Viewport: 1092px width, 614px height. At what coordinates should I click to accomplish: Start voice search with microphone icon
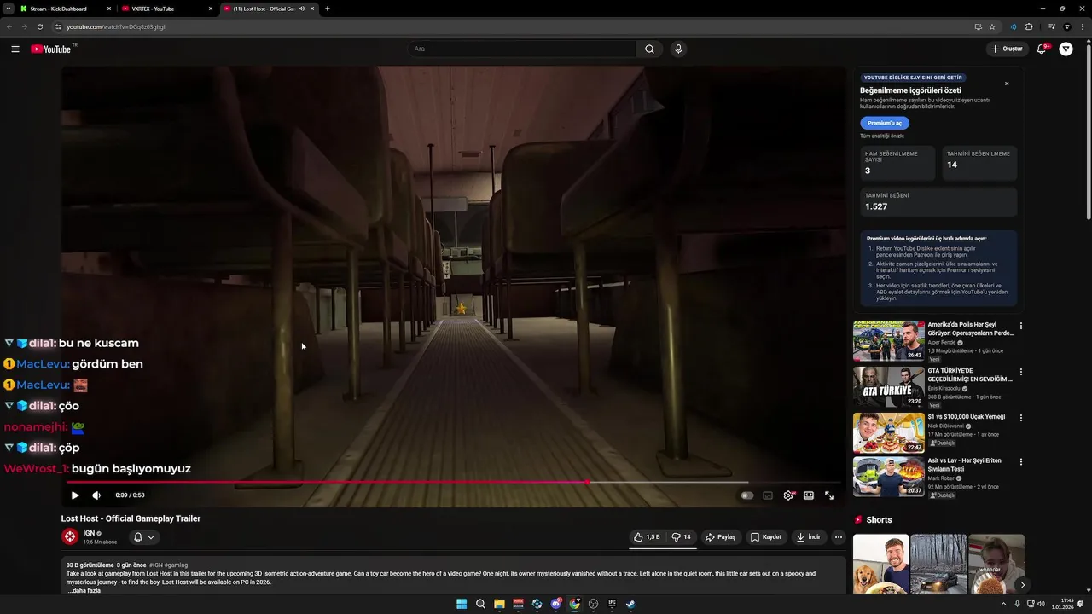click(x=678, y=49)
